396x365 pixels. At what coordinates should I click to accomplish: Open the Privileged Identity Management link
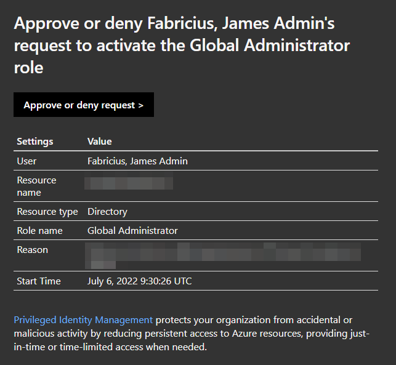point(83,320)
